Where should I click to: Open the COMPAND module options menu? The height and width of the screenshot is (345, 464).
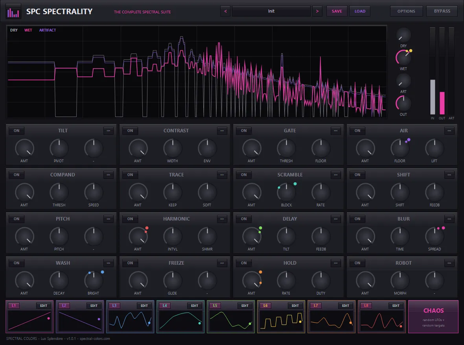109,175
